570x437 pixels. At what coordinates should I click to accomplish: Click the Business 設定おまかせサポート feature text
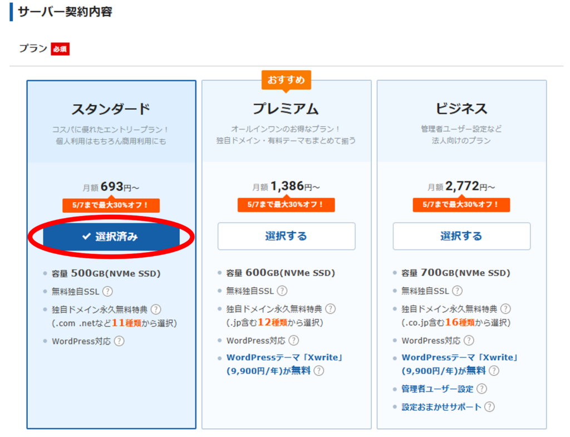pos(441,407)
